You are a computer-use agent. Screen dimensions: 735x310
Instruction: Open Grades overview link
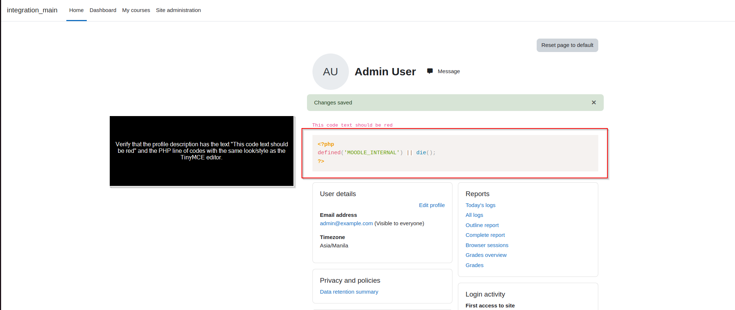[x=486, y=255]
